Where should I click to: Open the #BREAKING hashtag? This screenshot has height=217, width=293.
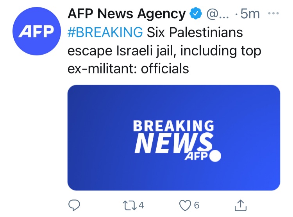pyautogui.click(x=105, y=32)
